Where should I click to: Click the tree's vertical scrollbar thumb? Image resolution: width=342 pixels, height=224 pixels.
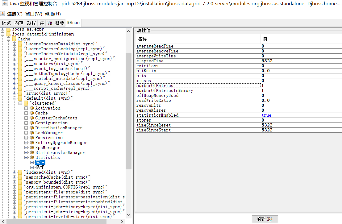pos(128,111)
